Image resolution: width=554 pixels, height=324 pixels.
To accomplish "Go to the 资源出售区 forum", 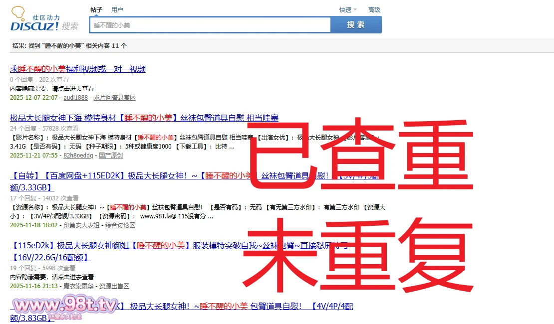I will (x=114, y=286).
